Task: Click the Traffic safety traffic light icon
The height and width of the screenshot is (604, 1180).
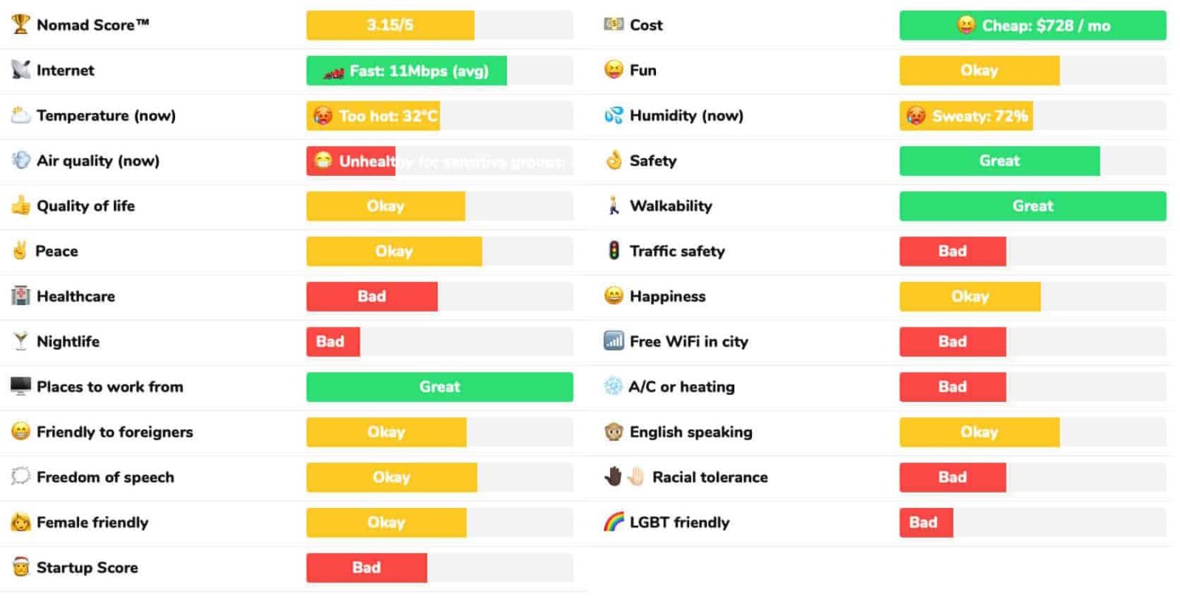Action: click(614, 251)
